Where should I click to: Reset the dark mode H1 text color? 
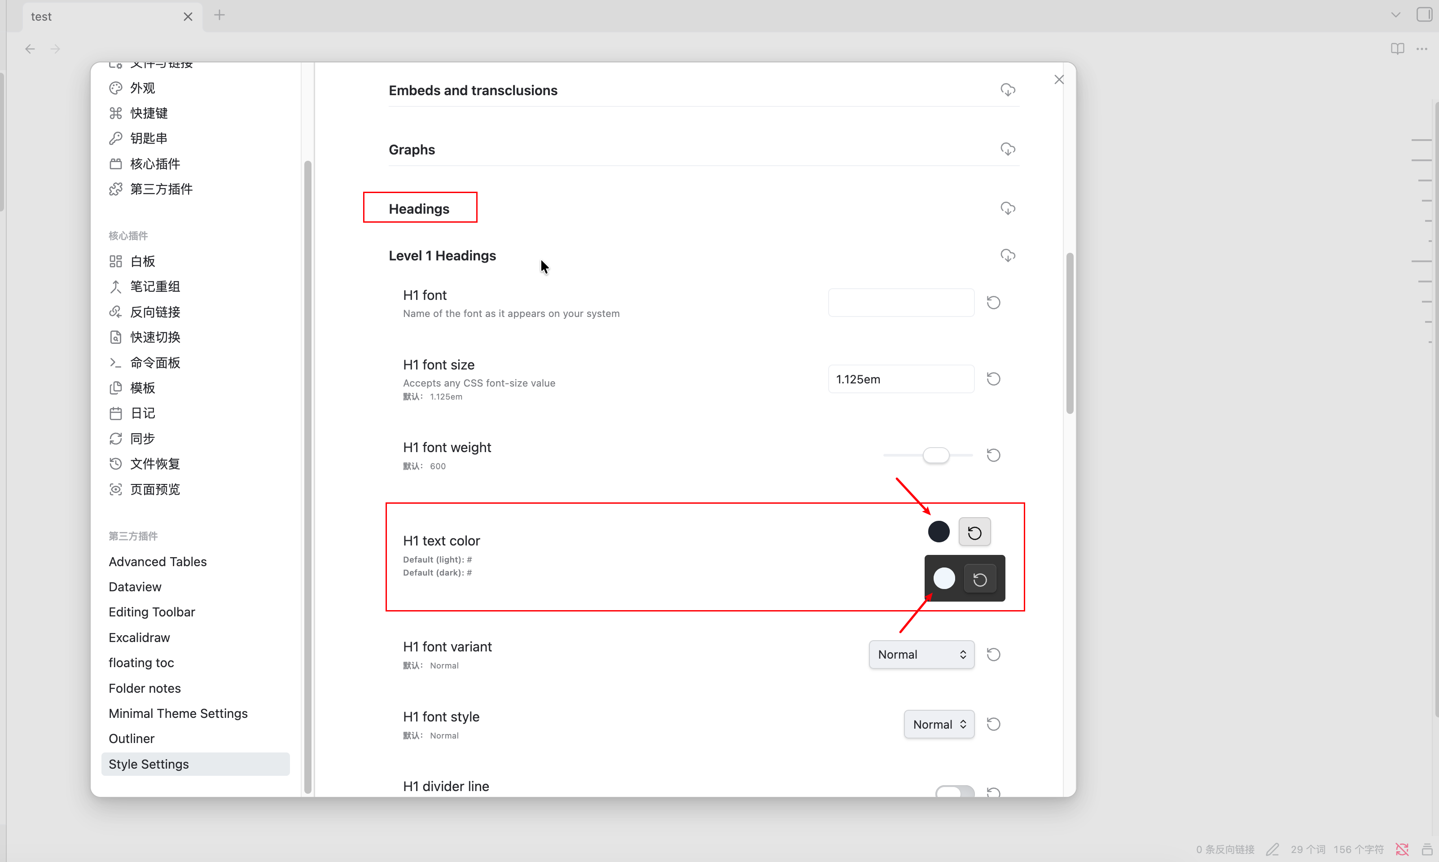coord(980,579)
